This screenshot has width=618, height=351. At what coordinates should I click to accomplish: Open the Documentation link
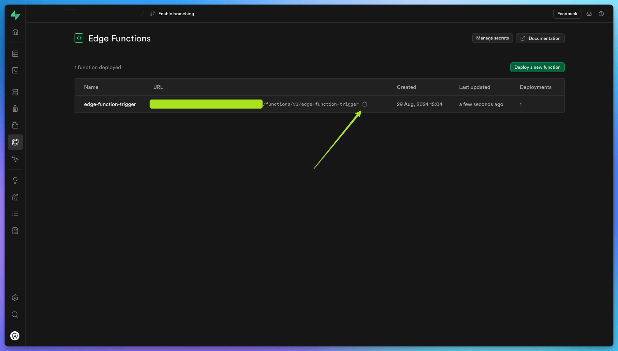540,38
